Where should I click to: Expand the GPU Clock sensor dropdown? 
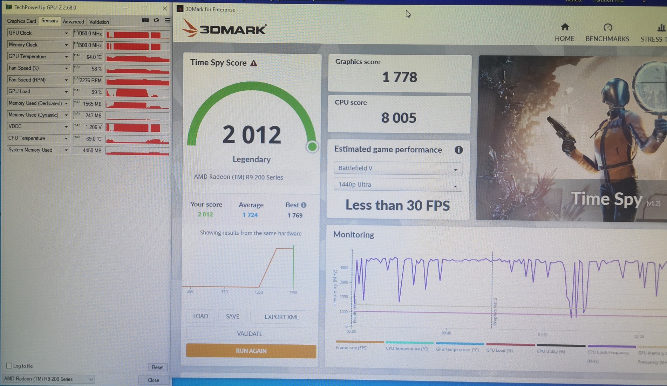click(66, 33)
